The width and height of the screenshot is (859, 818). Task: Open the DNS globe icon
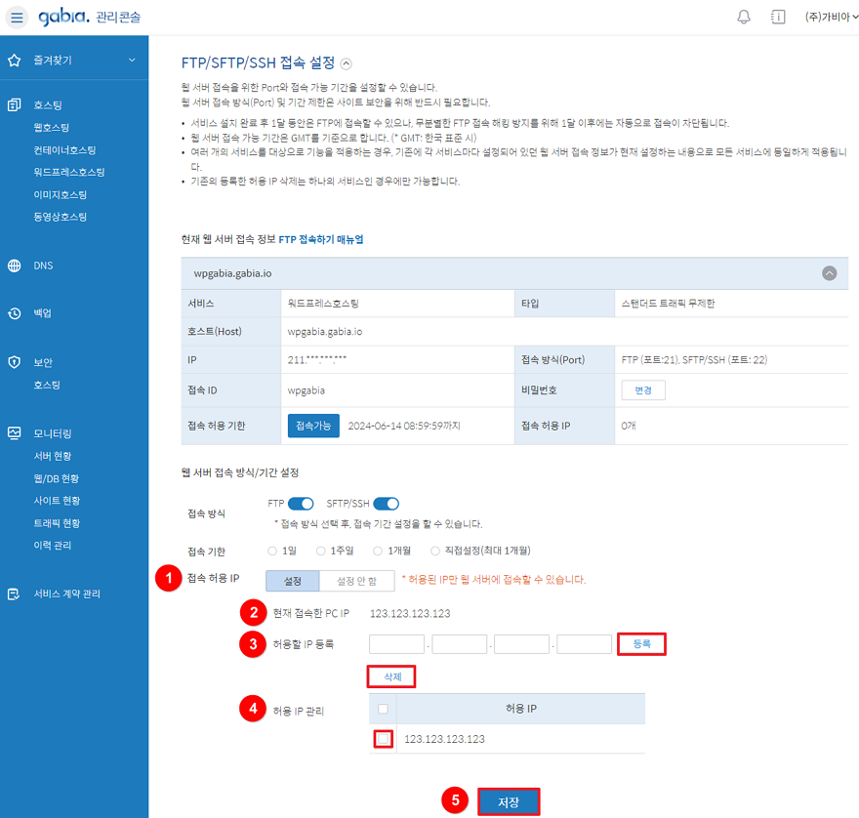coord(15,266)
